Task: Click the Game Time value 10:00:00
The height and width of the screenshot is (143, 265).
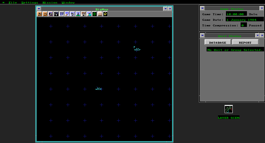Action: (236, 14)
